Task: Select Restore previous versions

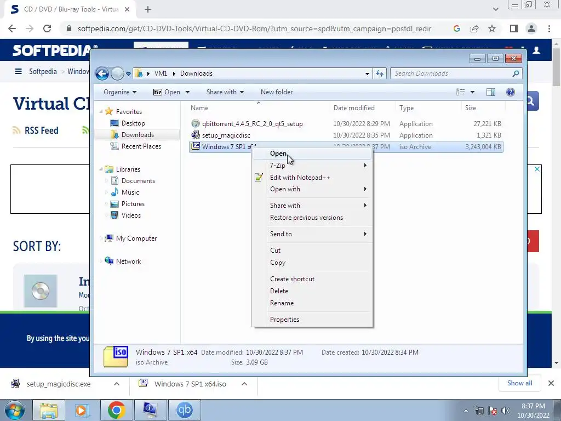Action: (311, 218)
